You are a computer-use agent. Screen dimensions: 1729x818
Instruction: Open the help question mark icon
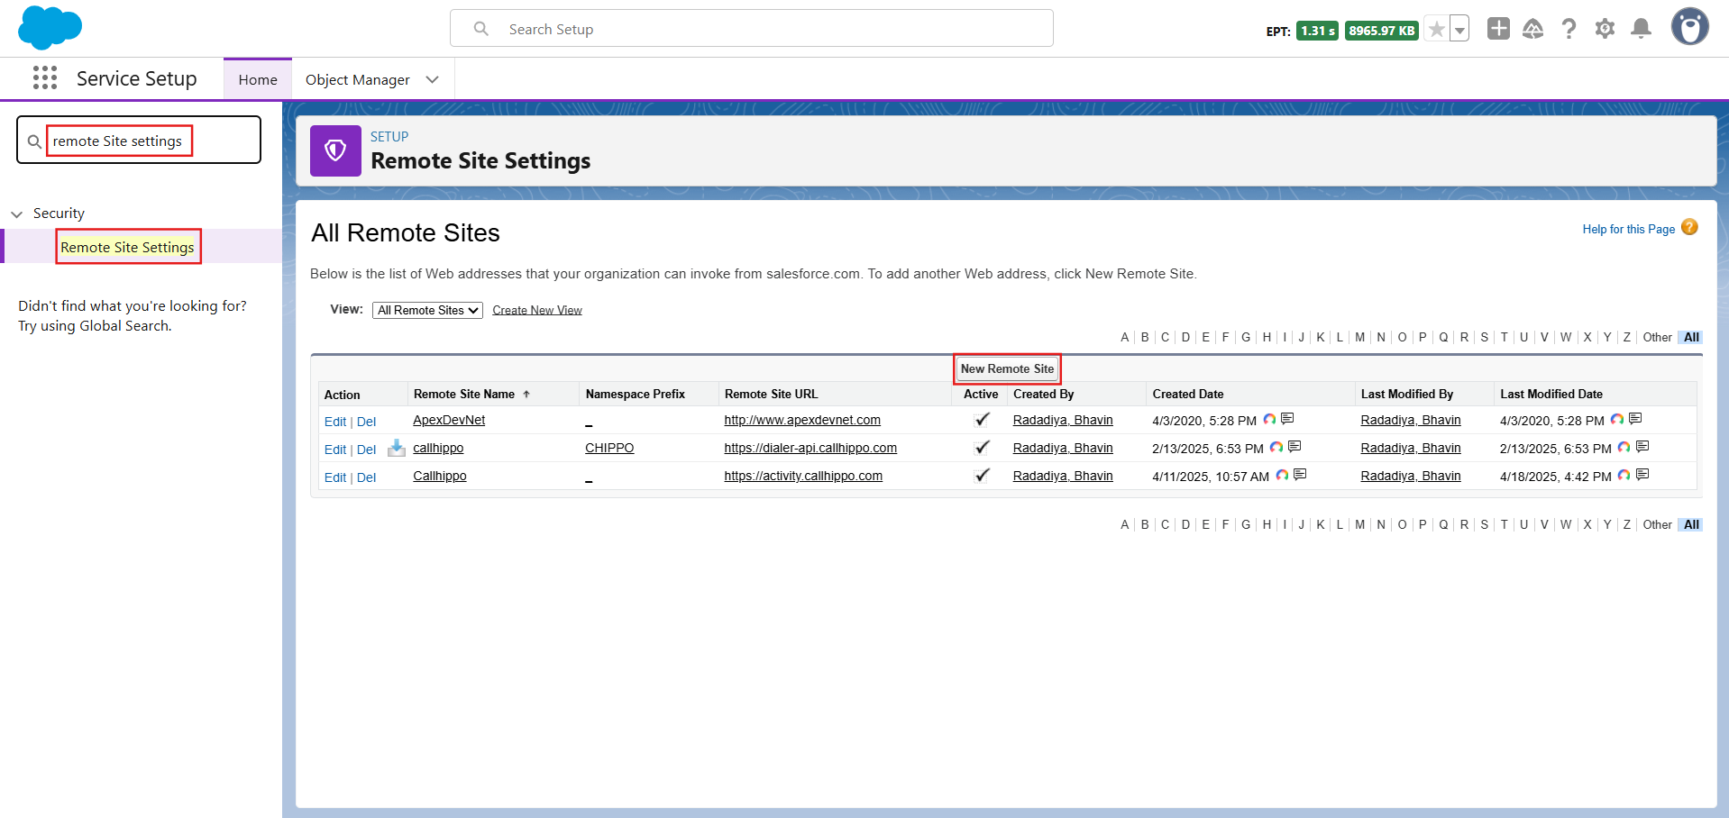tap(1569, 29)
